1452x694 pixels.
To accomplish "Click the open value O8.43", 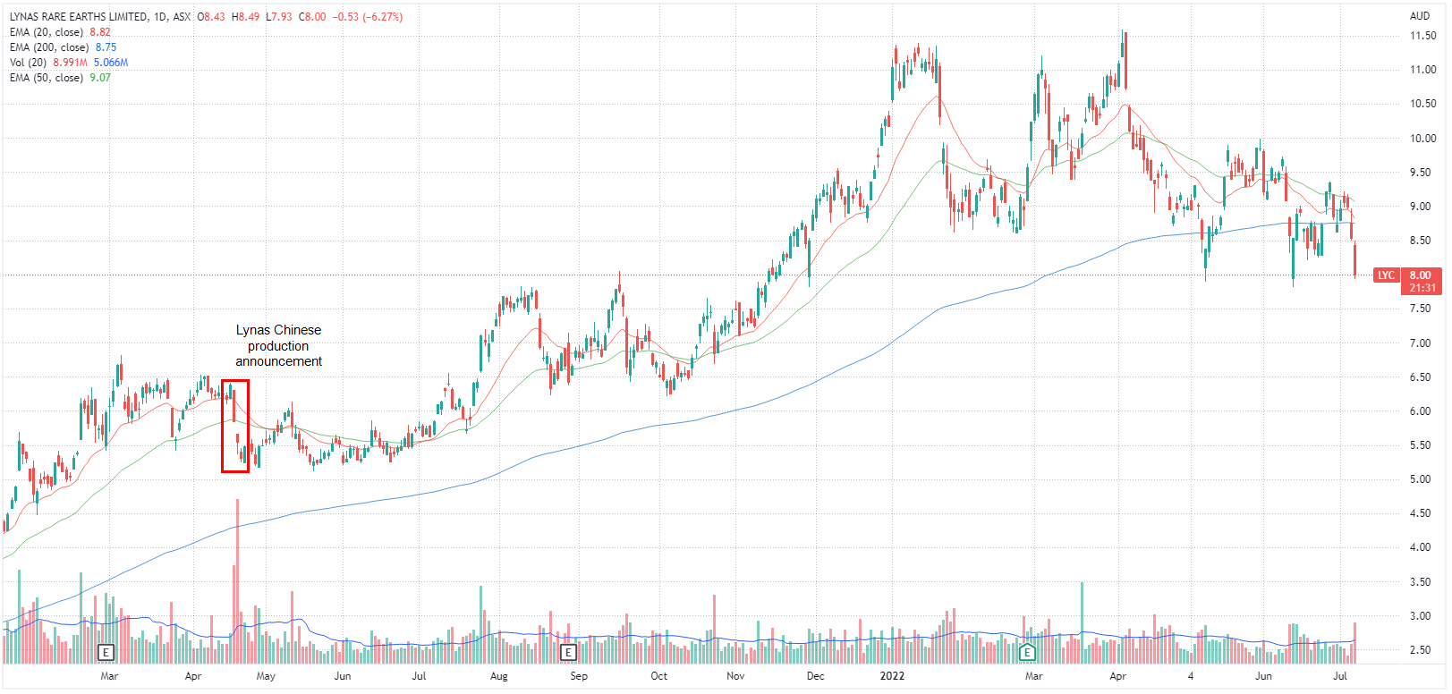I will coord(210,17).
